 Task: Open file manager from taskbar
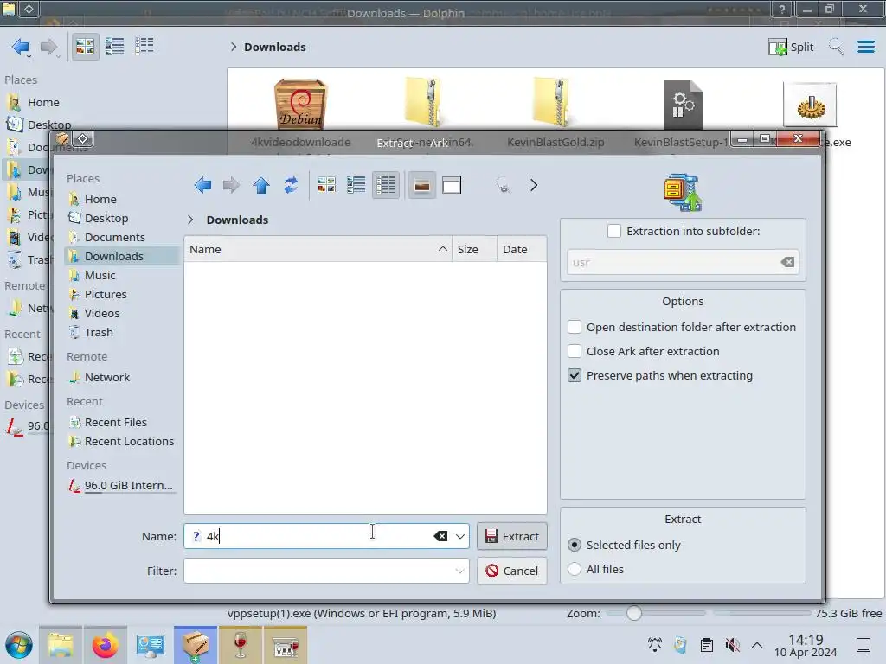click(x=61, y=645)
